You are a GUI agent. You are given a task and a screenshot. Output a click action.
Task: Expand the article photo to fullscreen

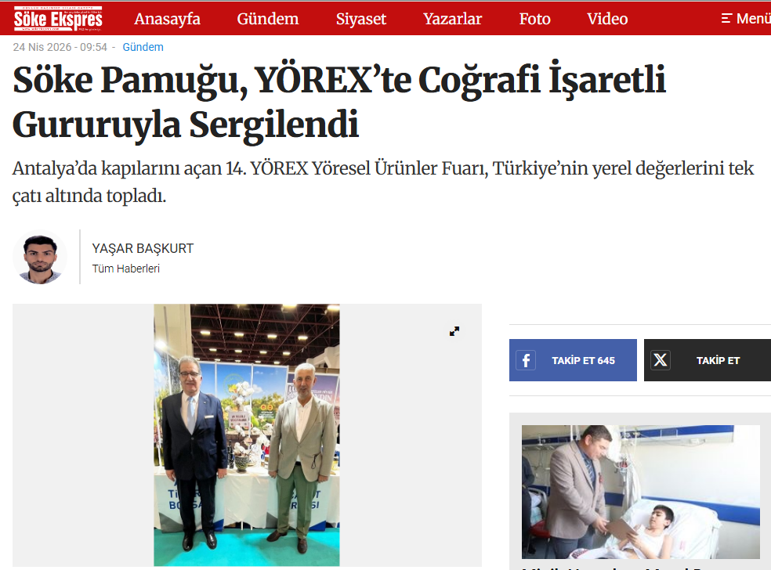(x=454, y=331)
